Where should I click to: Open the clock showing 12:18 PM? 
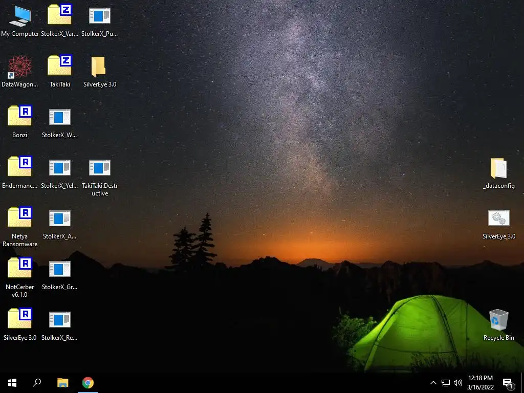point(480,383)
